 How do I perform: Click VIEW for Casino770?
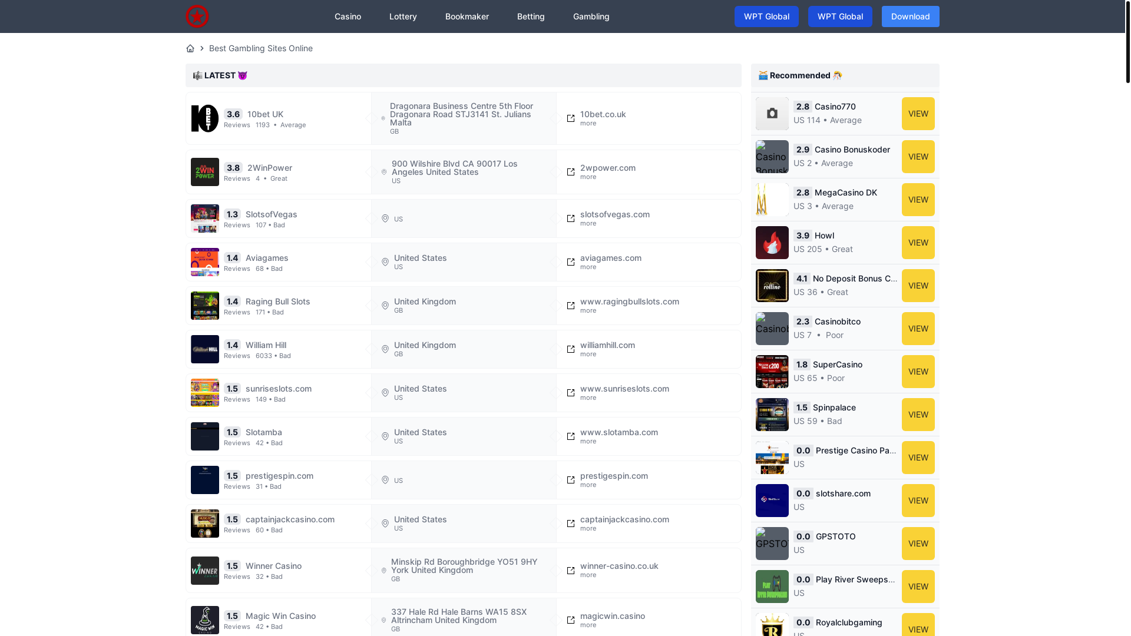(x=918, y=114)
